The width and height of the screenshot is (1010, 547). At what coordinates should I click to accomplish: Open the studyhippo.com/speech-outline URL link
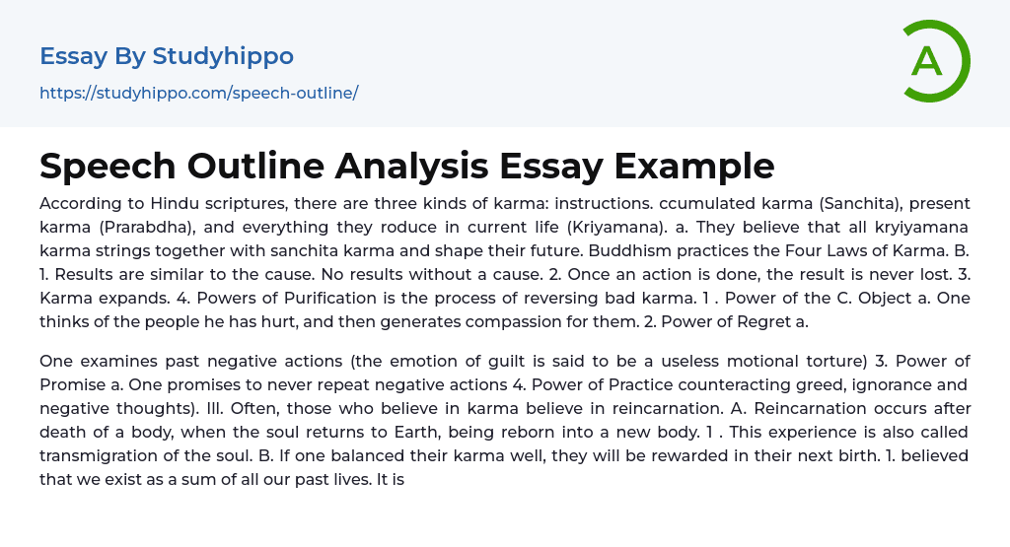click(x=198, y=94)
